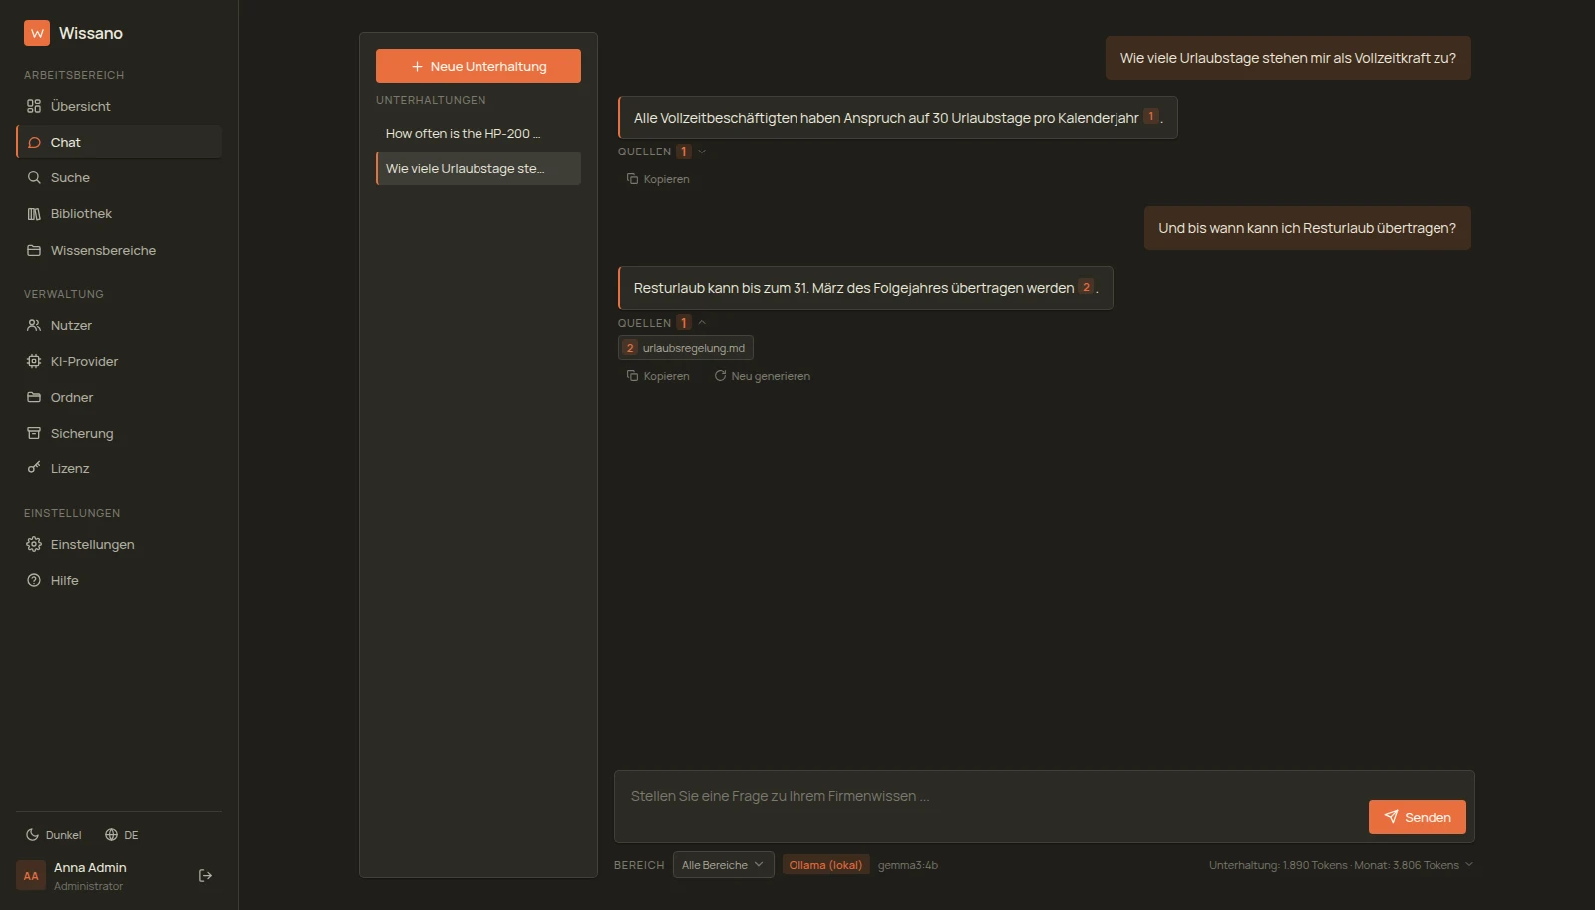Click the Einstellungen gear icon
Image resolution: width=1595 pixels, height=910 pixels.
pyautogui.click(x=34, y=544)
